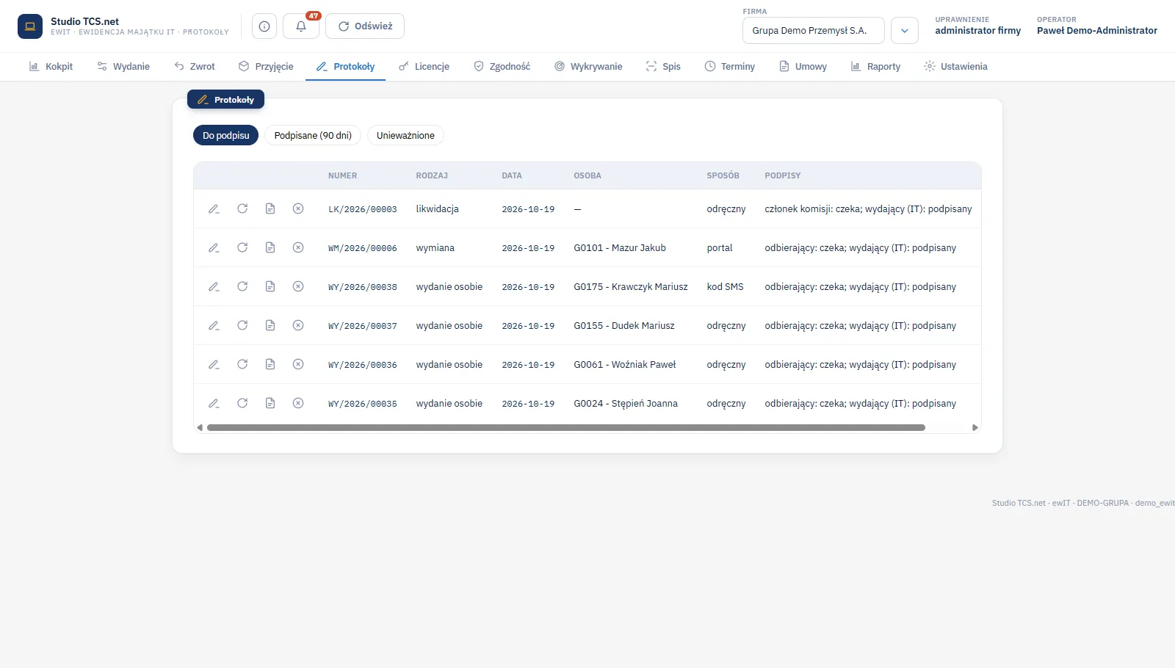Image resolution: width=1175 pixels, height=668 pixels.
Task: Click person G0101 - Mazur Jakub
Action: (x=620, y=248)
